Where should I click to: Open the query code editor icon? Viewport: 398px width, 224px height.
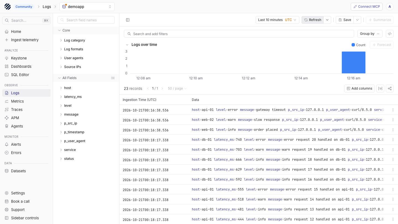390,34
